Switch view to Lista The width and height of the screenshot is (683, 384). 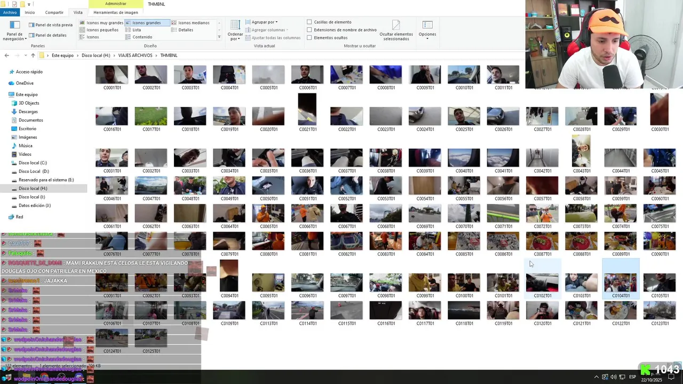[x=133, y=30]
